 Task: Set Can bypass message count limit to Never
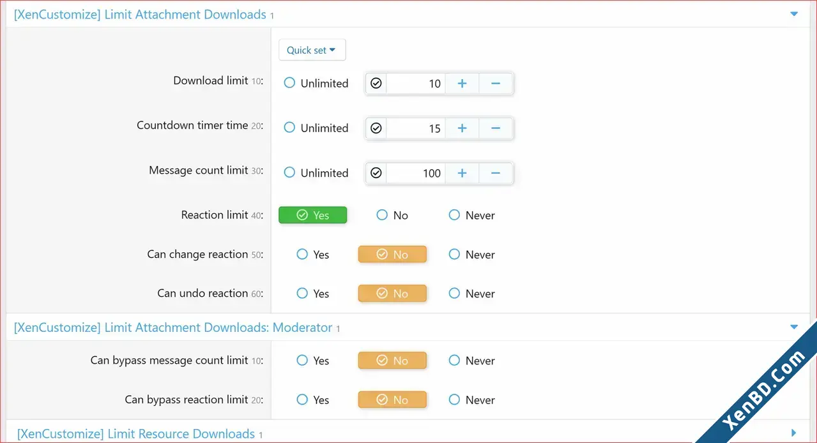pos(471,361)
